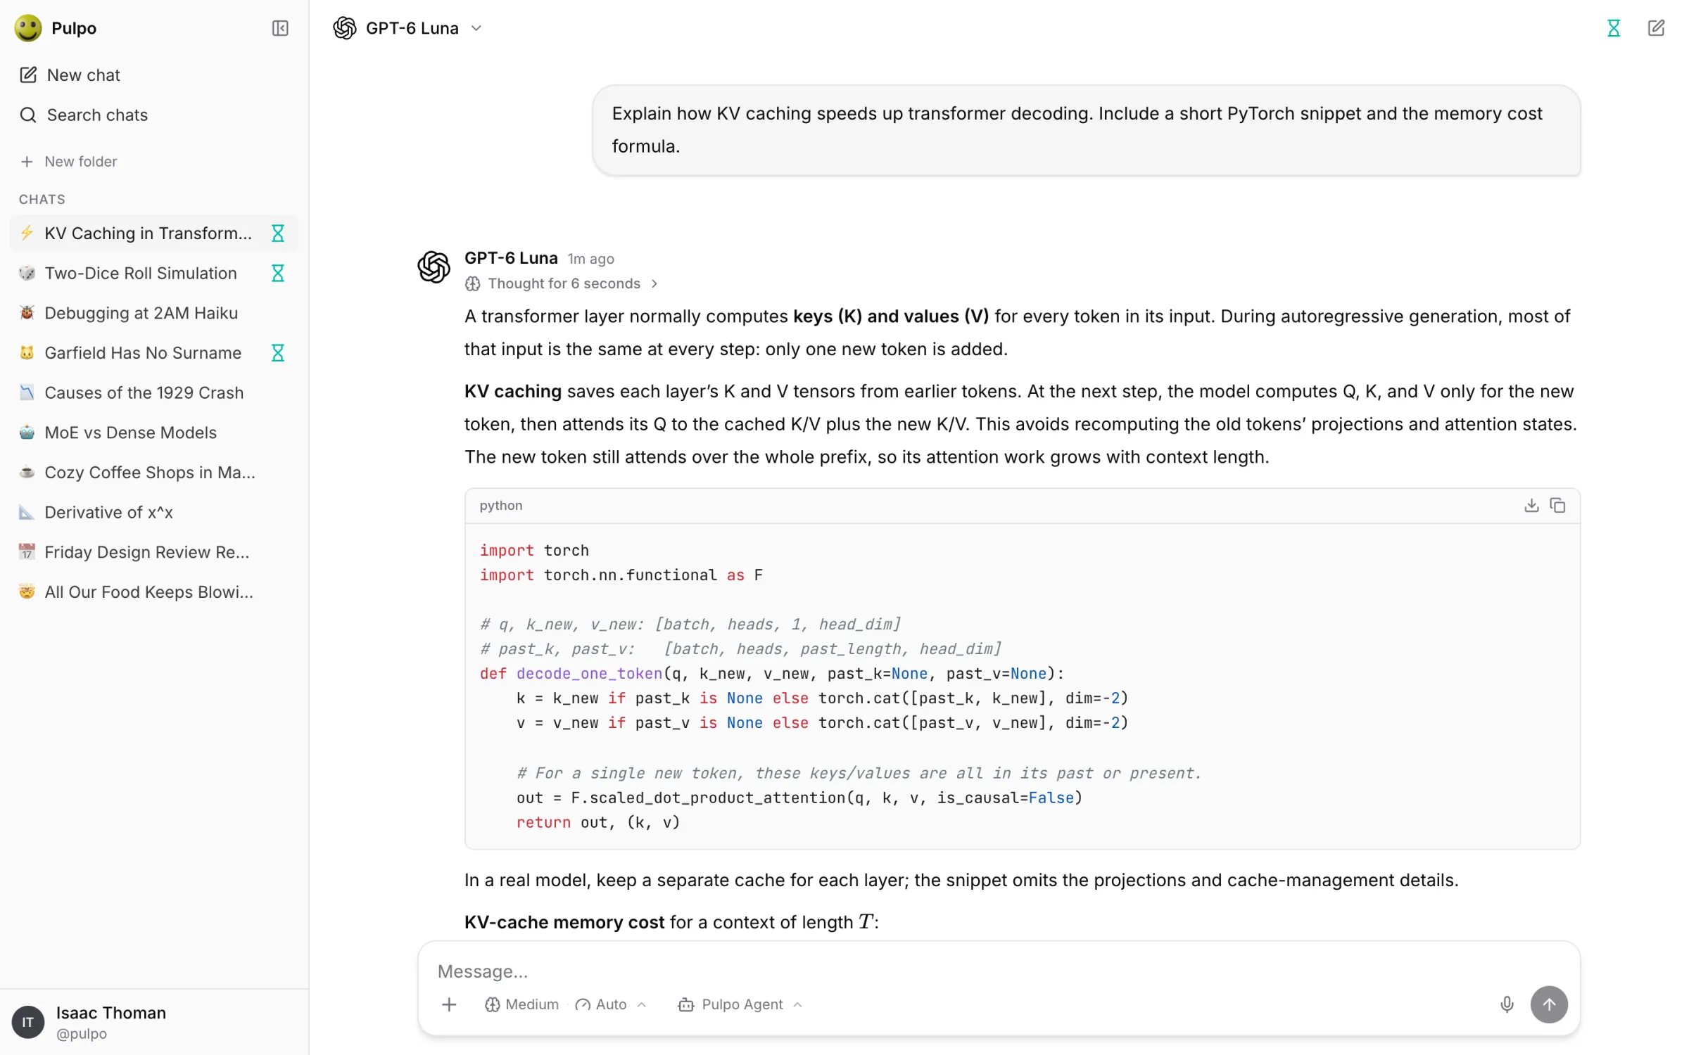
Task: Click the lightning emoji on KV Caching chat
Action: pyautogui.click(x=27, y=234)
